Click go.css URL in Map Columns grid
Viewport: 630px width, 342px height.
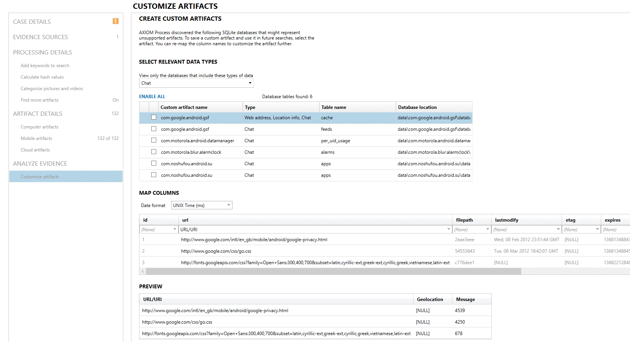(x=216, y=251)
